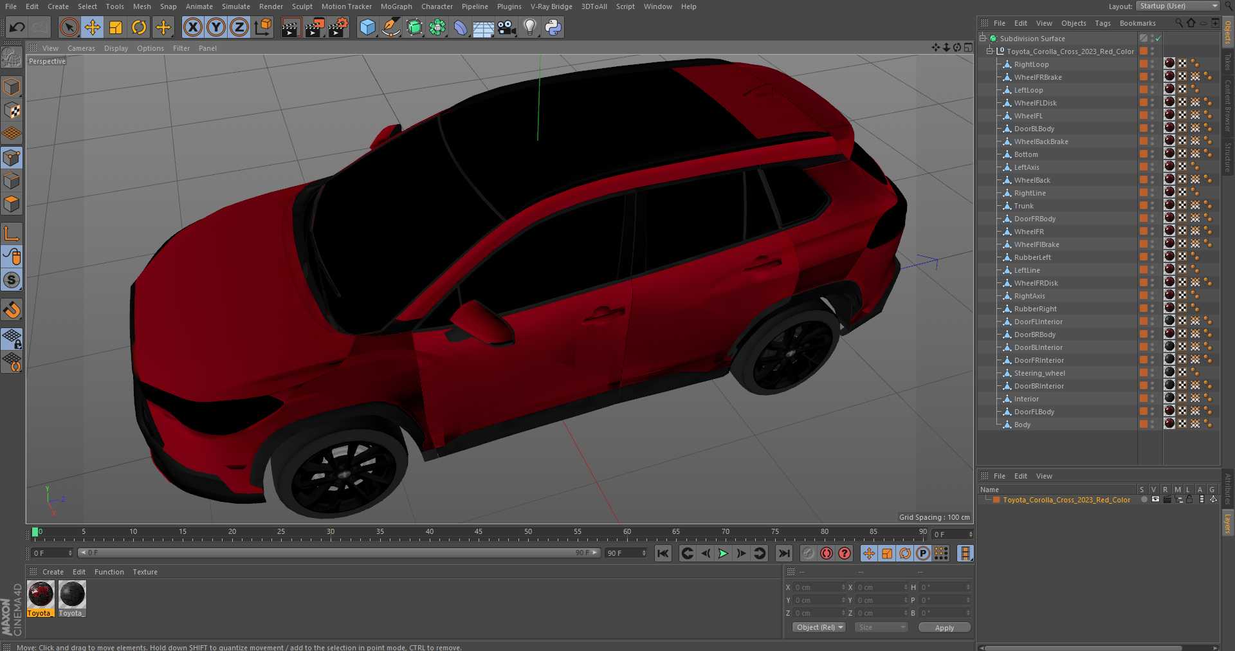The height and width of the screenshot is (651, 1235).
Task: Open the Content Browser side tab
Action: pyautogui.click(x=1227, y=105)
